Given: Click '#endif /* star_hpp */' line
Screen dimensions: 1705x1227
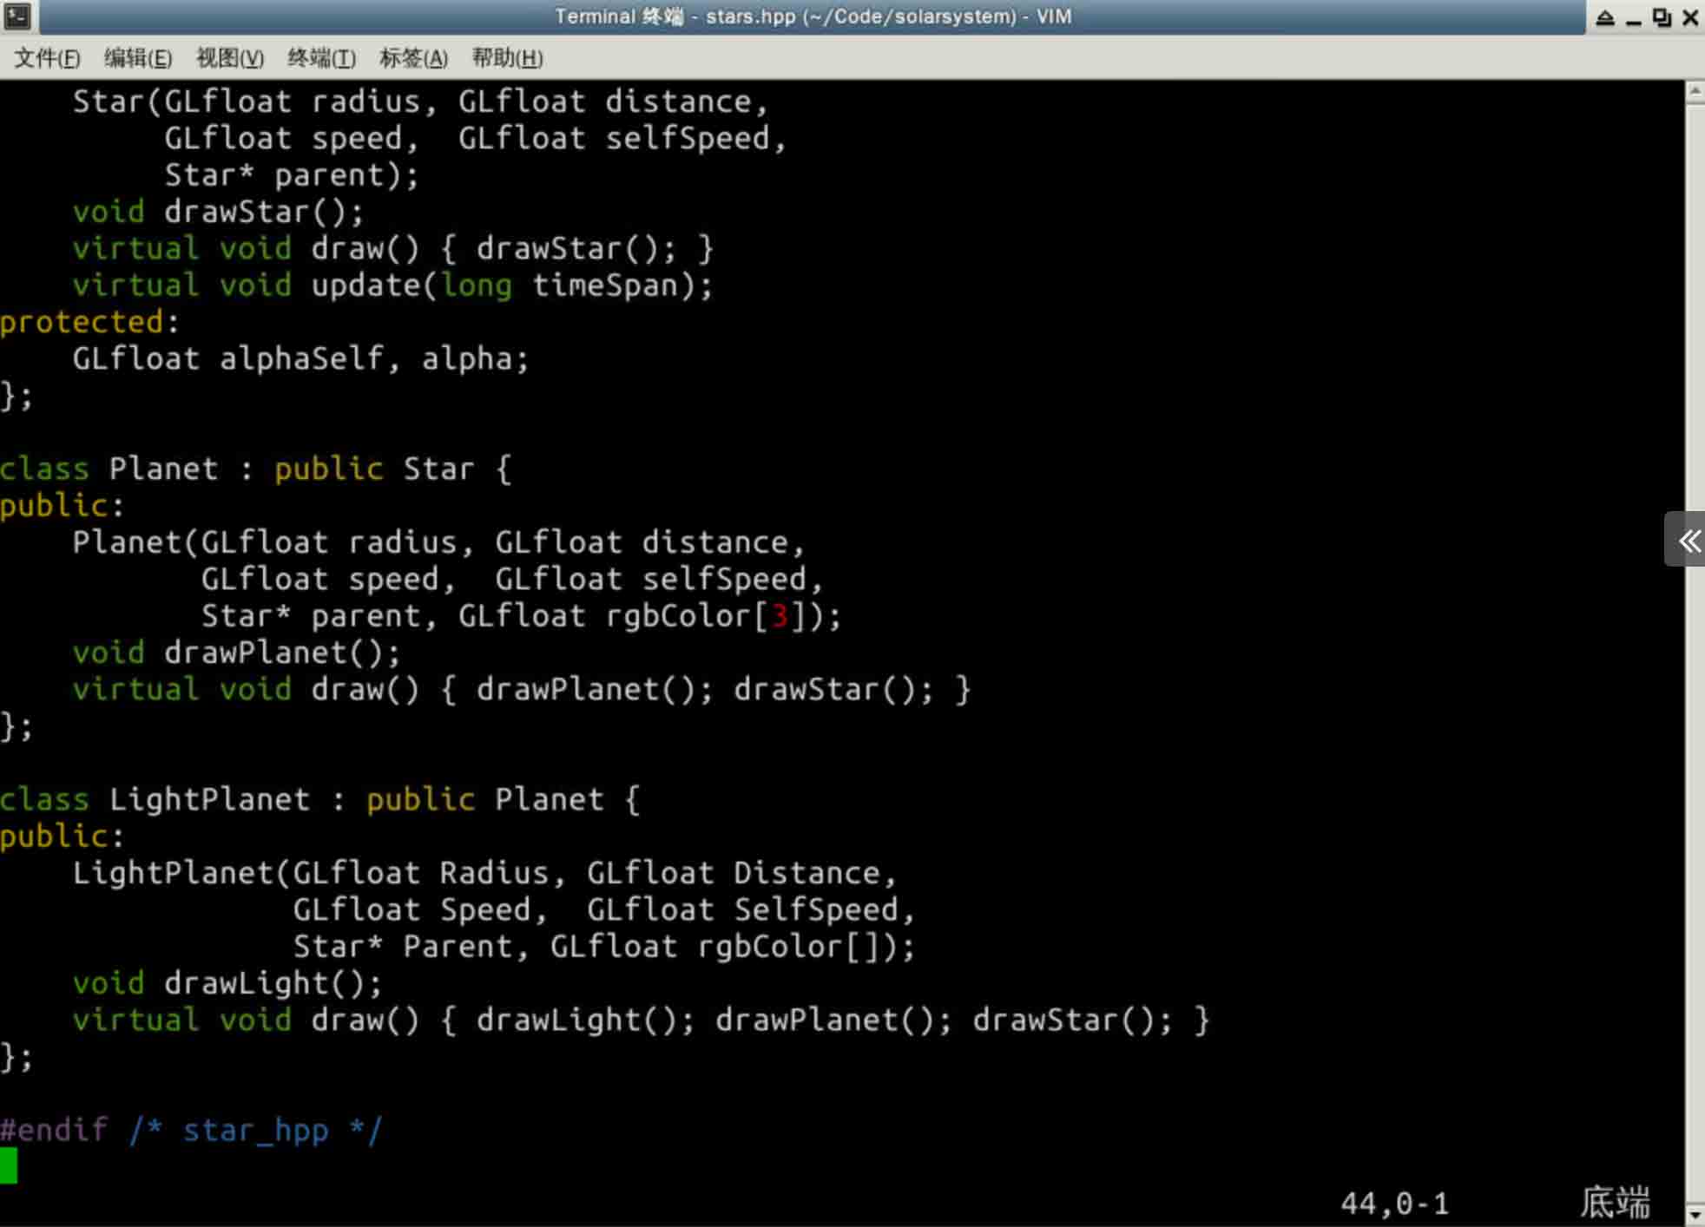Looking at the screenshot, I should [191, 1130].
